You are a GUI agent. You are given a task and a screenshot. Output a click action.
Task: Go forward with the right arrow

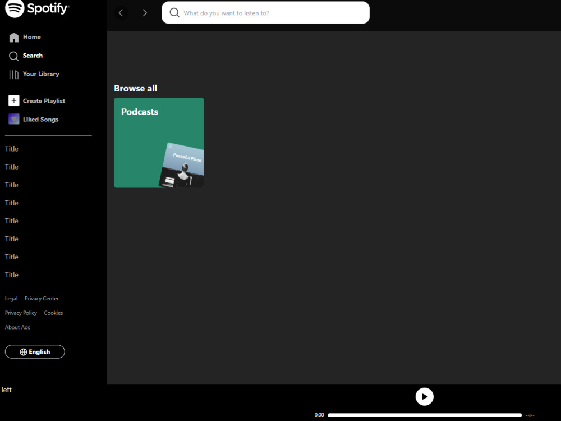[x=145, y=13]
